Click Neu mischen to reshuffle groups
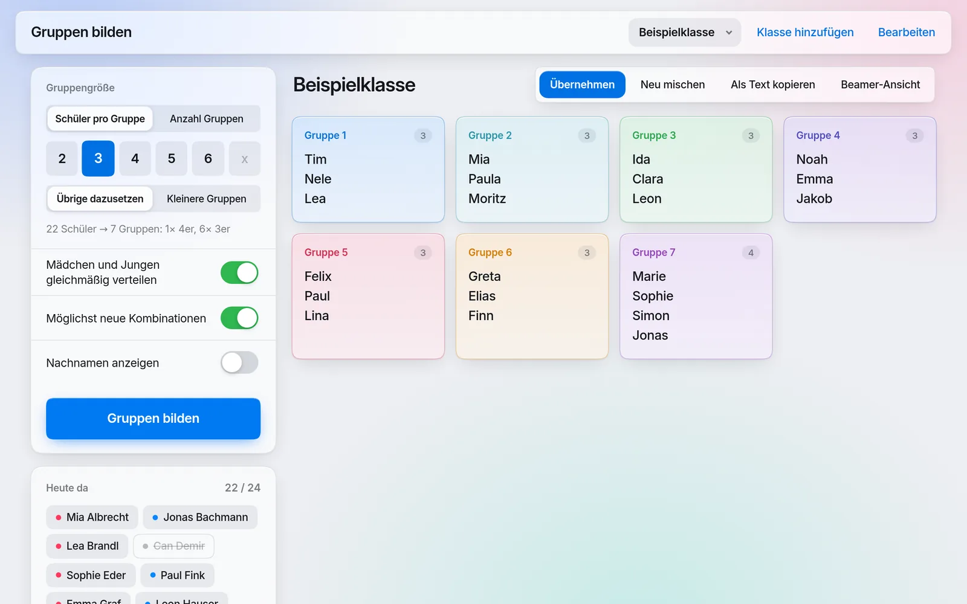The height and width of the screenshot is (604, 967). tap(672, 85)
